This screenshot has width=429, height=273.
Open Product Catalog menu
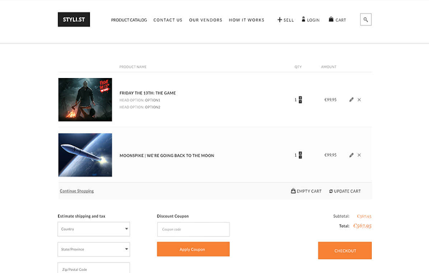point(129,20)
